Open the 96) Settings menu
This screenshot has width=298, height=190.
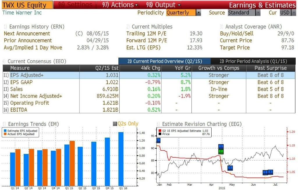pyautogui.click(x=75, y=5)
